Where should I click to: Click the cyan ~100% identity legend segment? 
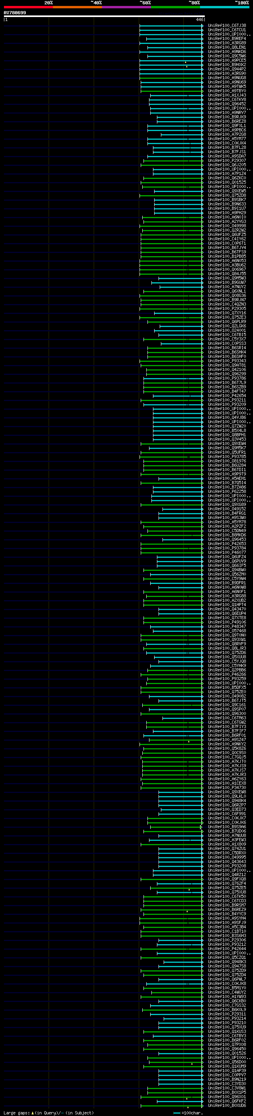[x=225, y=7]
